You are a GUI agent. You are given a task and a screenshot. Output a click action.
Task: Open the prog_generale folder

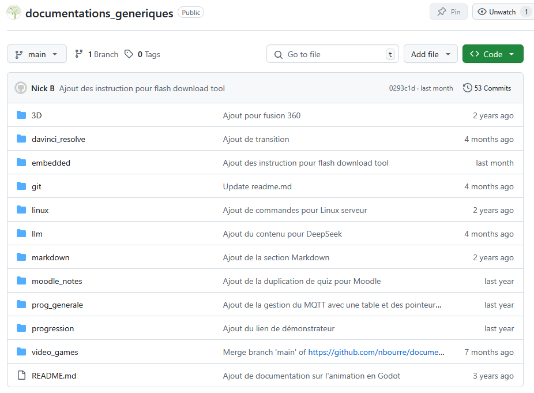57,305
